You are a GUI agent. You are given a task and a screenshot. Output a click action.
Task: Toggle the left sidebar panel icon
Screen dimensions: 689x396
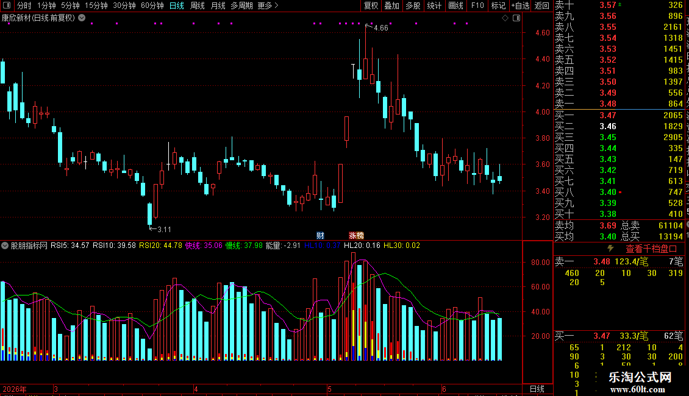(7, 5)
